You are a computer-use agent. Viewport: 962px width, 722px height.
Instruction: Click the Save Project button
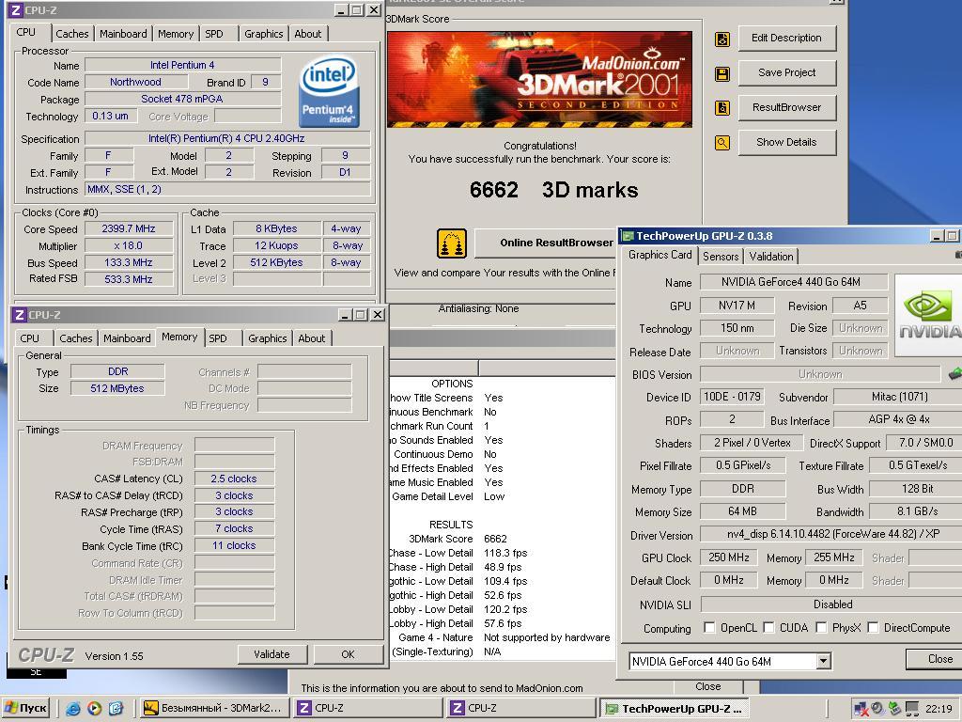[x=786, y=72]
